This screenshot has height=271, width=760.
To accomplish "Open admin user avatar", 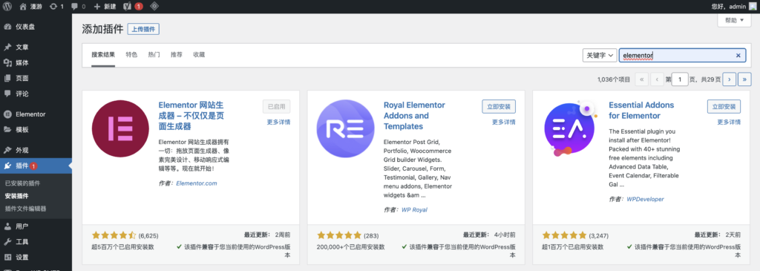I will coord(753,7).
